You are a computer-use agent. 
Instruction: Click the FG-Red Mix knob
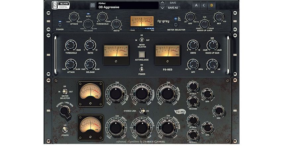click(x=212, y=64)
